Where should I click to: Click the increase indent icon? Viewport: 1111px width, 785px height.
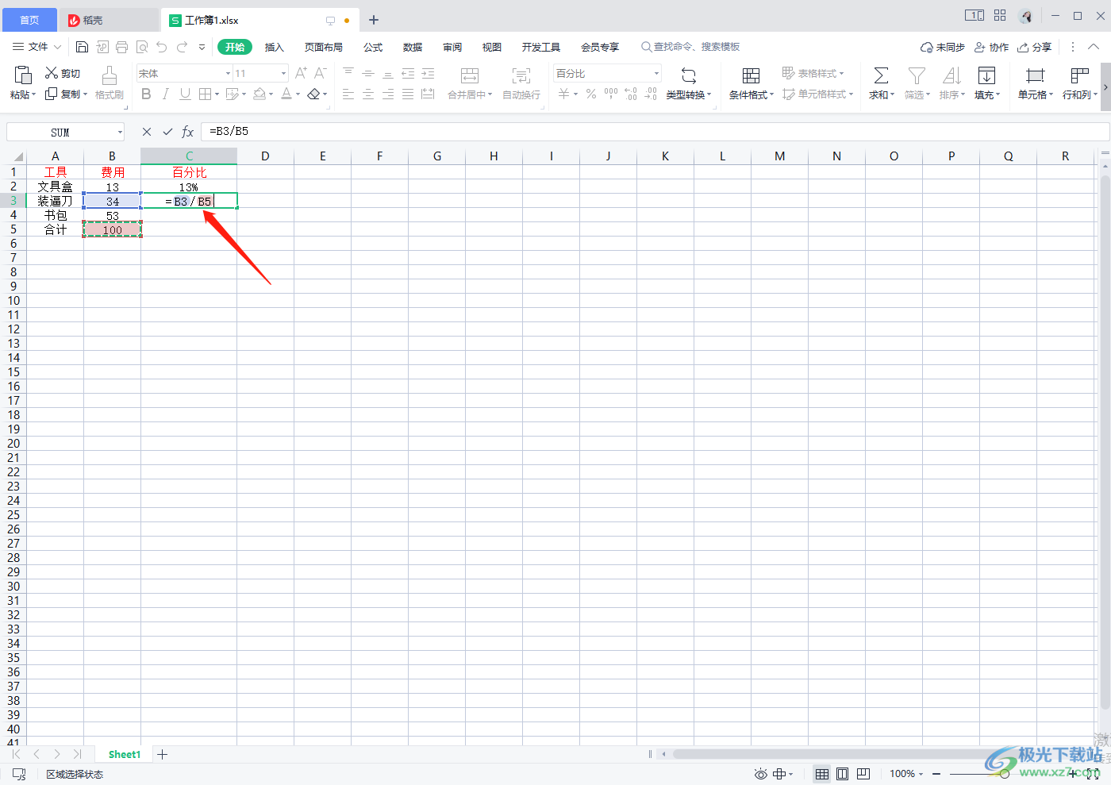point(428,73)
